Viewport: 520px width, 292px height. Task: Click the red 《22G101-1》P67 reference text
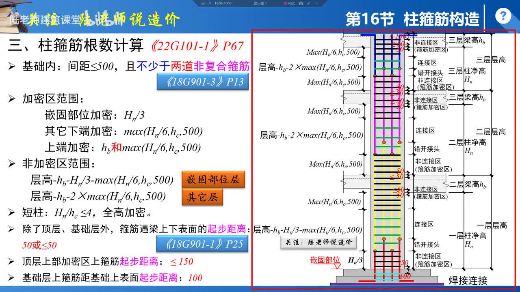pos(197,46)
